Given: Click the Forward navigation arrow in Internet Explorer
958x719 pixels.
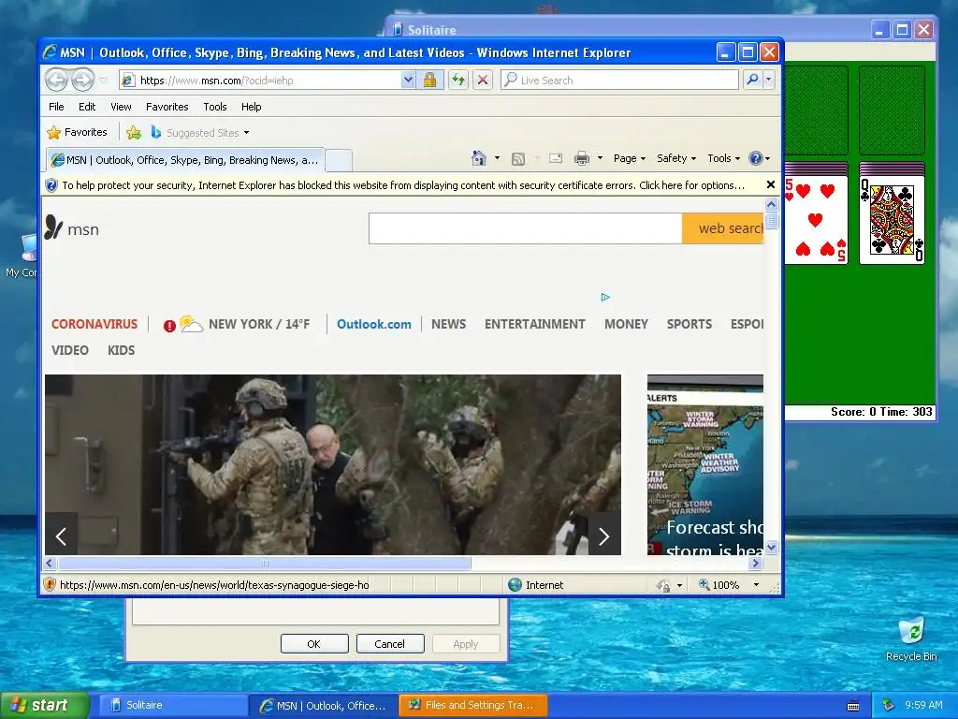Looking at the screenshot, I should (82, 80).
